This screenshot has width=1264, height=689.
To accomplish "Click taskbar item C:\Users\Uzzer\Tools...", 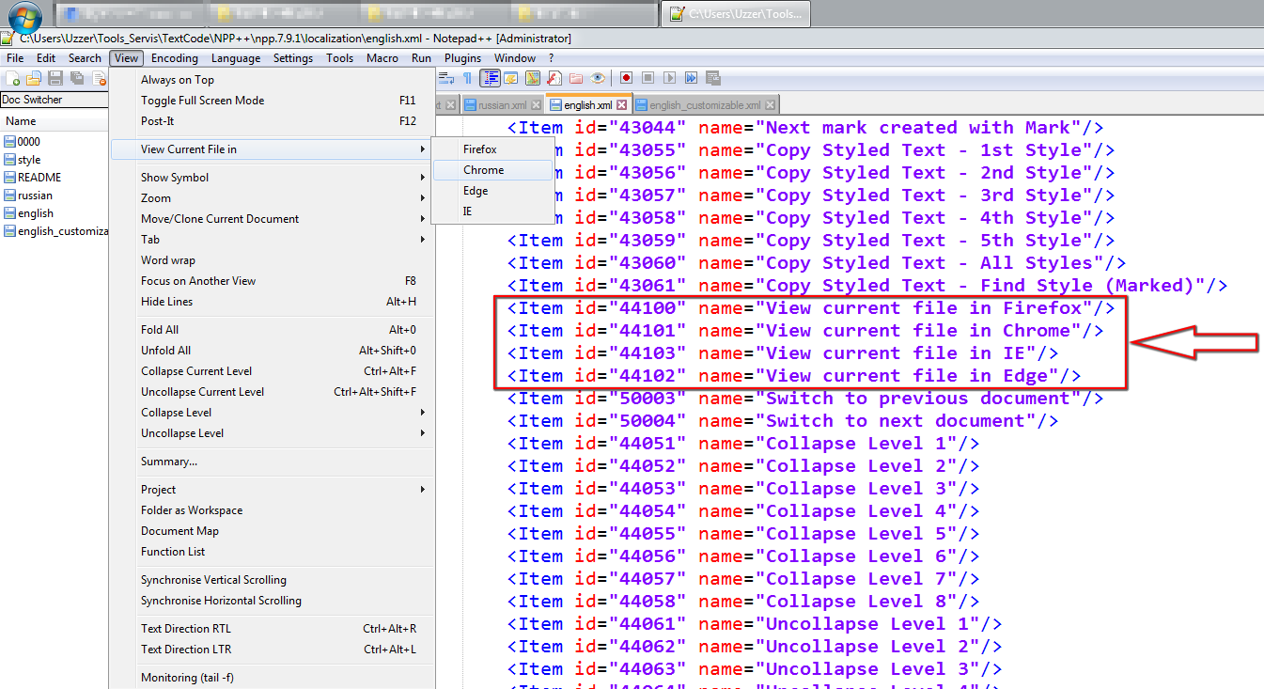I will [x=736, y=14].
